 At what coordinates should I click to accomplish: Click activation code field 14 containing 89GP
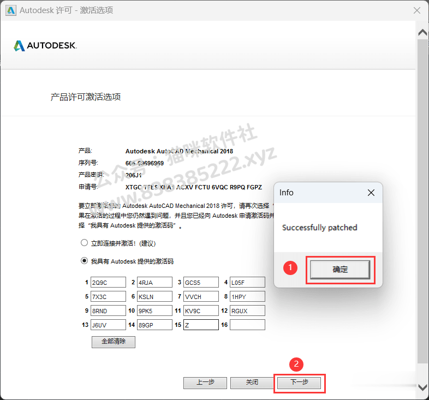(x=154, y=325)
